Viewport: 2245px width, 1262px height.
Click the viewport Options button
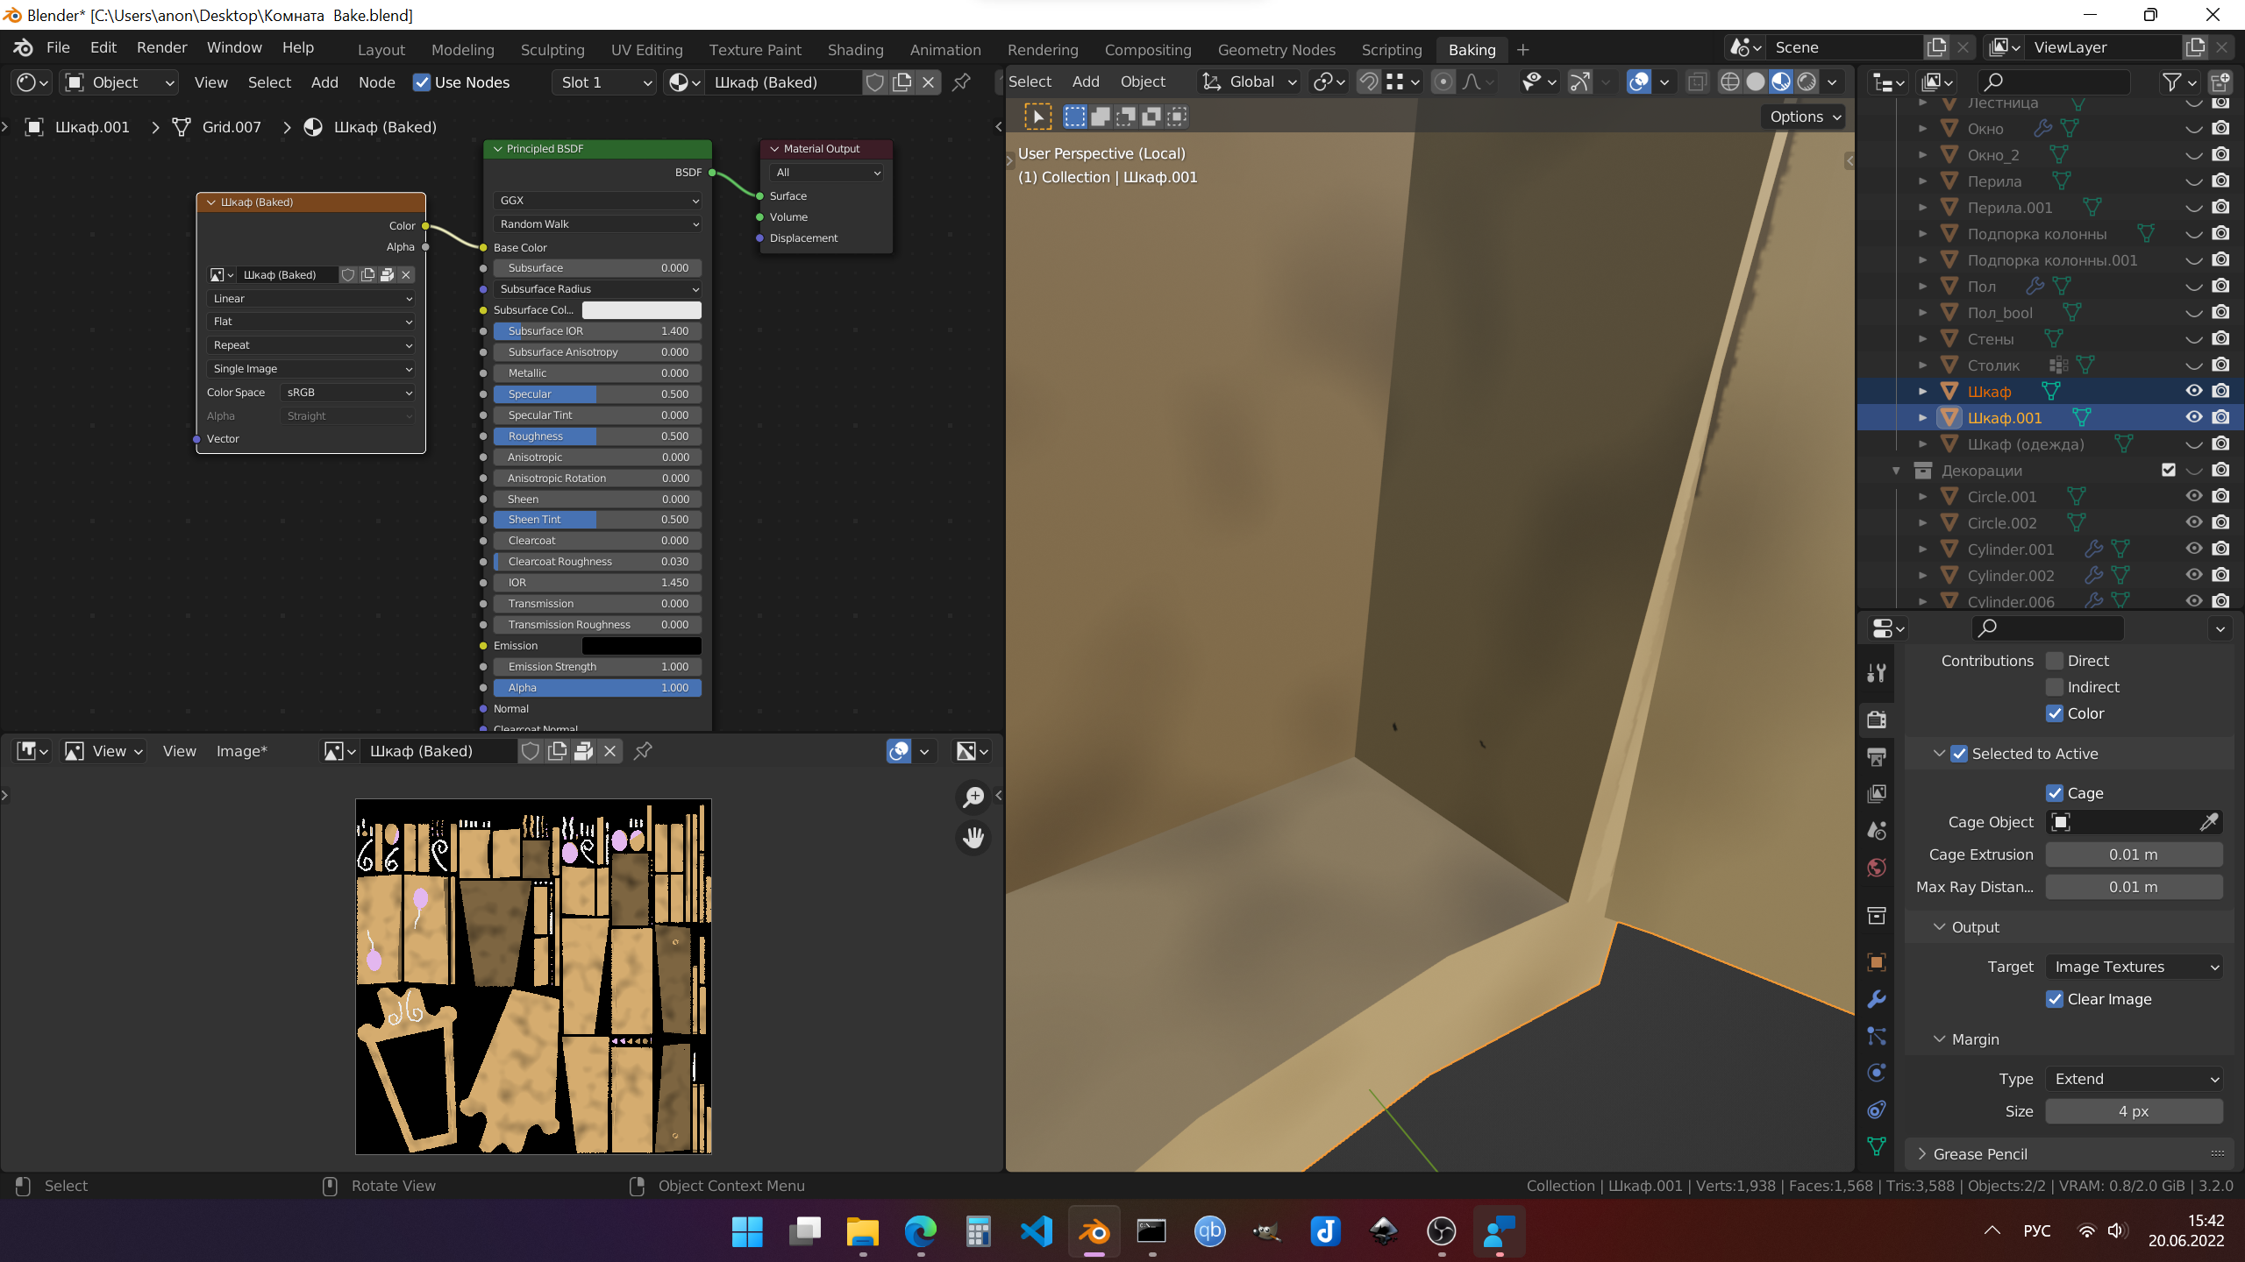point(1805,117)
